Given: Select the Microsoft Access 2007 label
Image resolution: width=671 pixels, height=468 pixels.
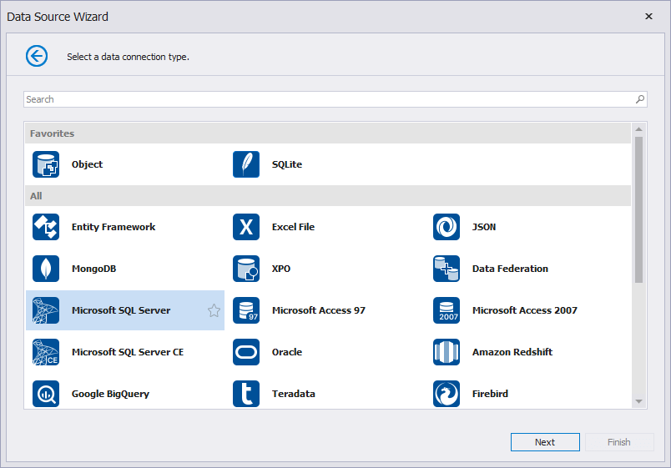Looking at the screenshot, I should click(525, 310).
